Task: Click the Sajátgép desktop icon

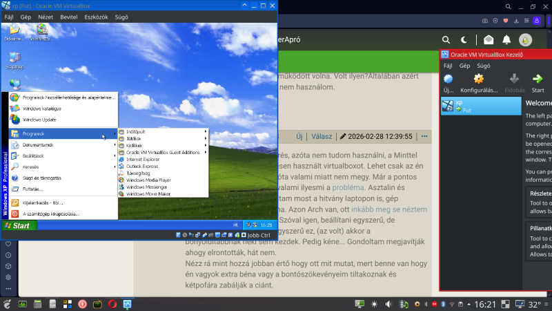Action: click(14, 60)
